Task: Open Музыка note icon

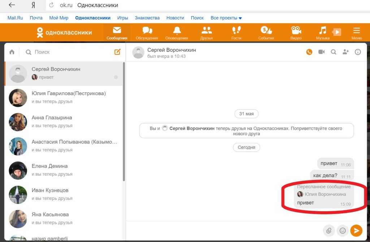Action: 323,32
